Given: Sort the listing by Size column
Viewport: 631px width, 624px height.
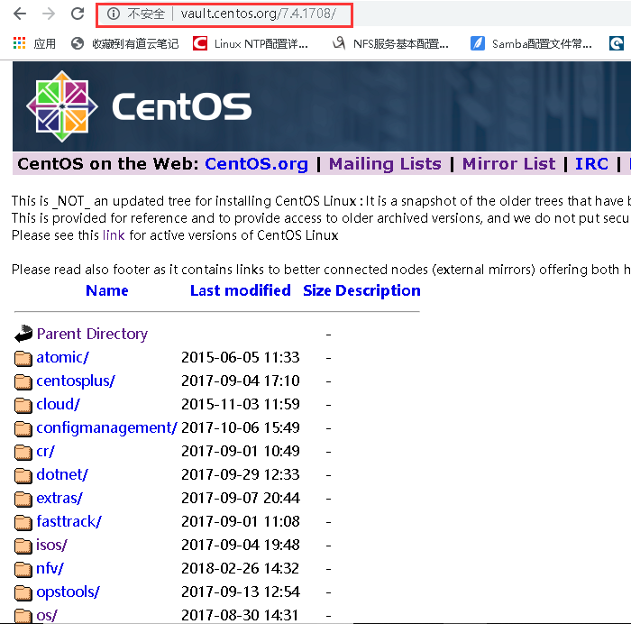Looking at the screenshot, I should coord(316,290).
